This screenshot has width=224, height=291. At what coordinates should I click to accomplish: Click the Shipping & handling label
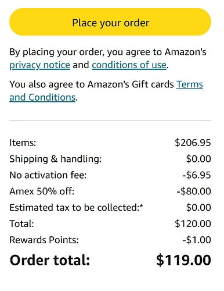coord(56,159)
